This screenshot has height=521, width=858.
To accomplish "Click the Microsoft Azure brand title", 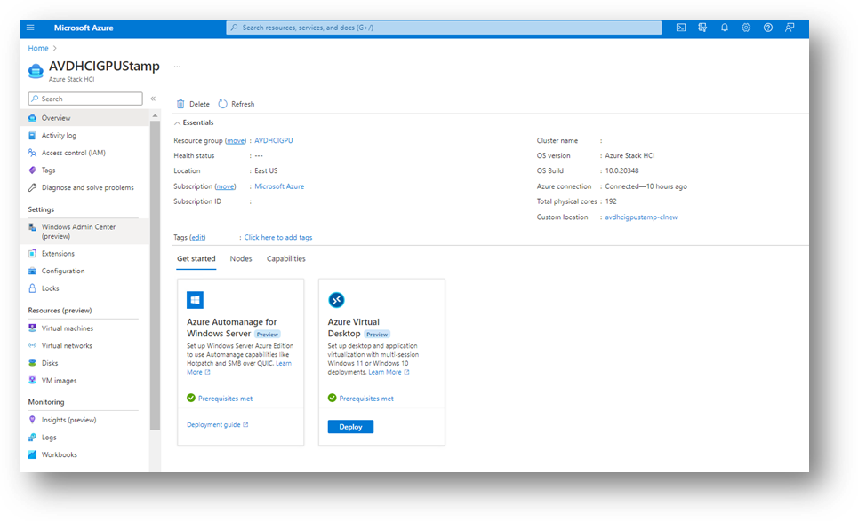I will point(84,28).
